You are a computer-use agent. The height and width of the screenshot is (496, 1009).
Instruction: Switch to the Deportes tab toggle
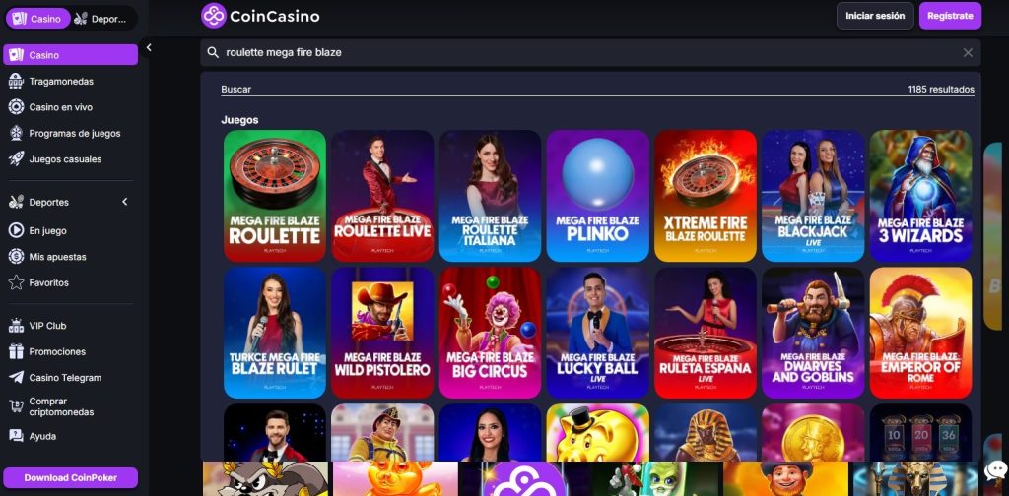[x=101, y=19]
